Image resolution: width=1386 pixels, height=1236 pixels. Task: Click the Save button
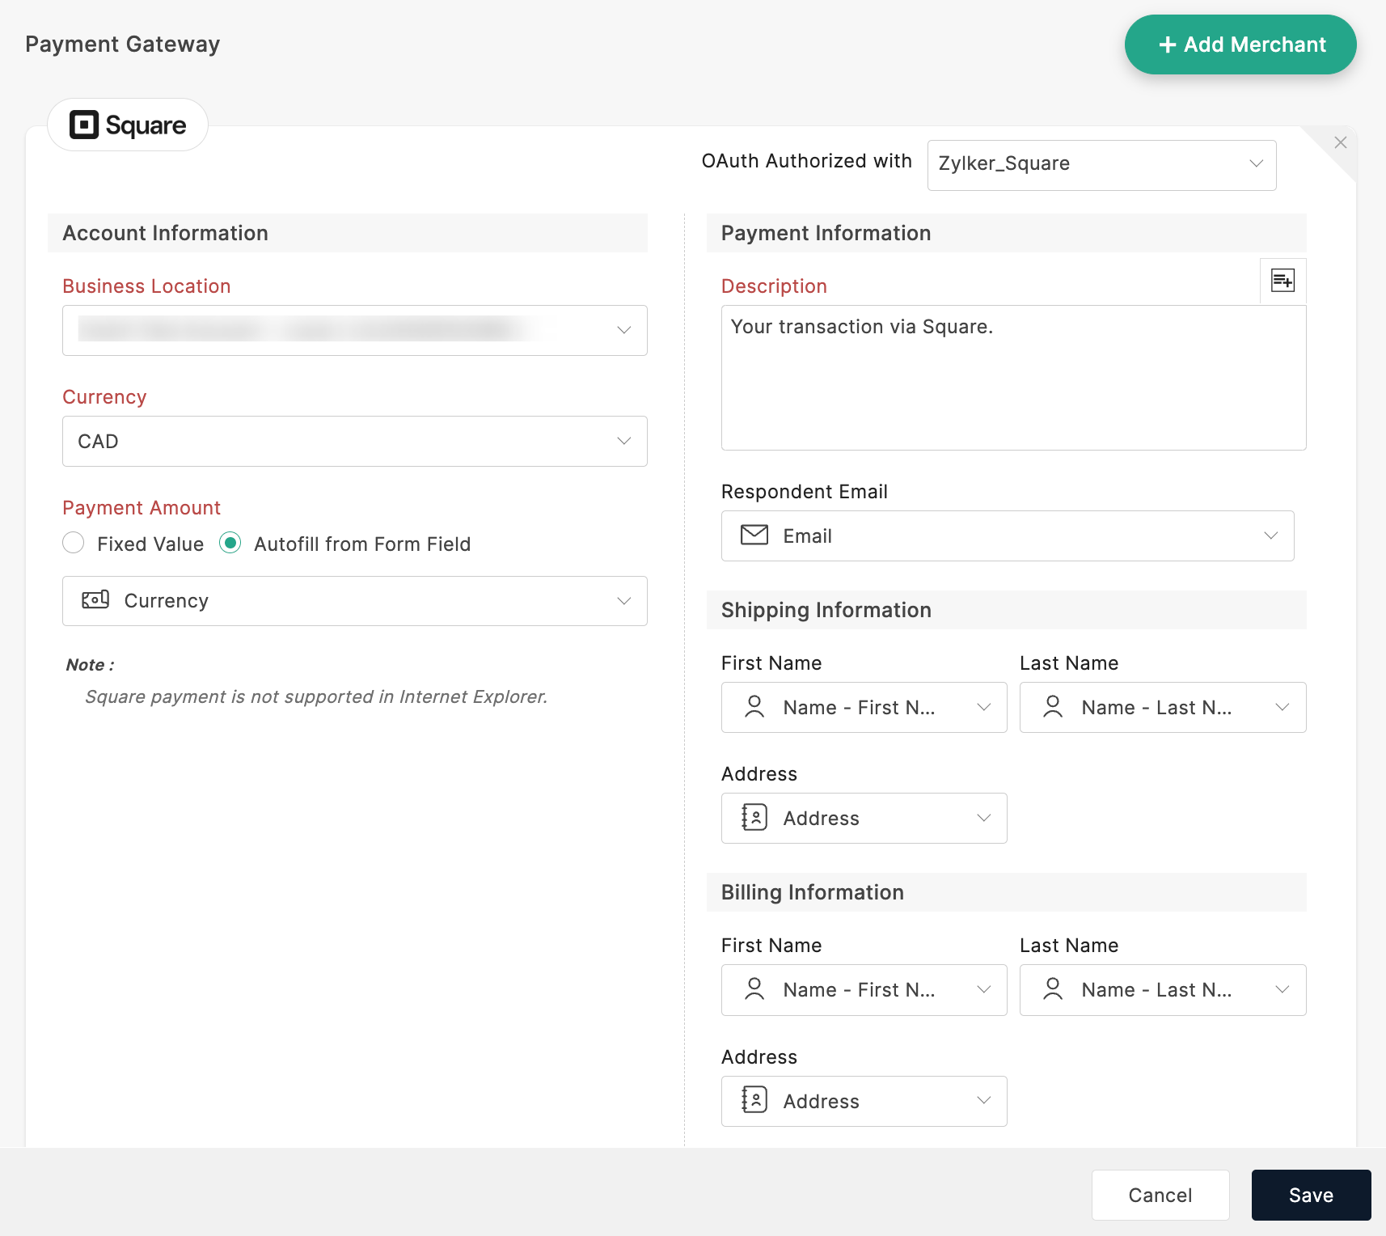point(1311,1195)
